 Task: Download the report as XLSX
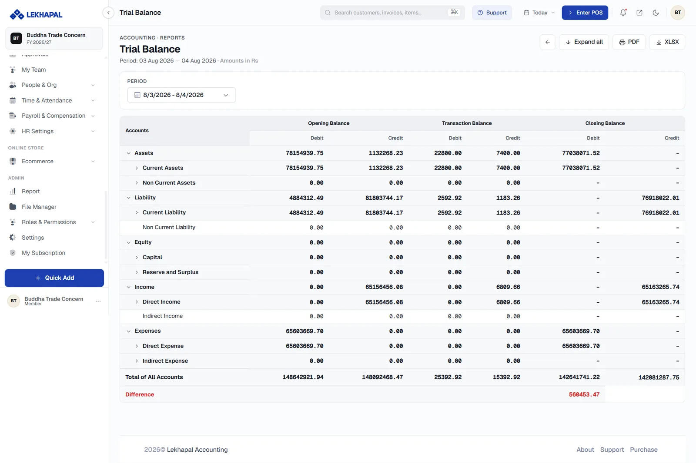point(667,42)
